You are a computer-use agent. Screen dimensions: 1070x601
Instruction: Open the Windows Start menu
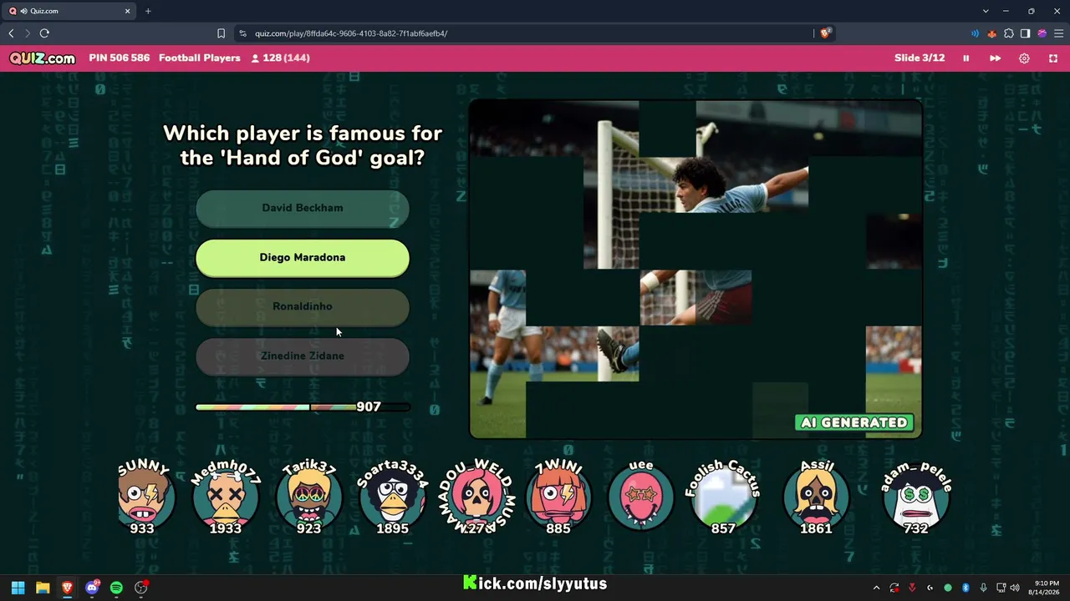click(18, 588)
